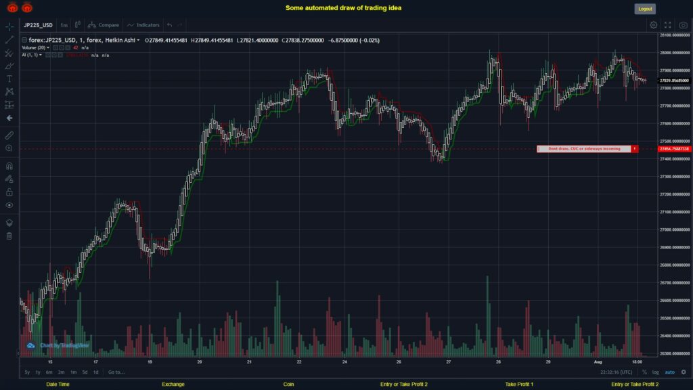Toggle log scale mode

[655, 372]
